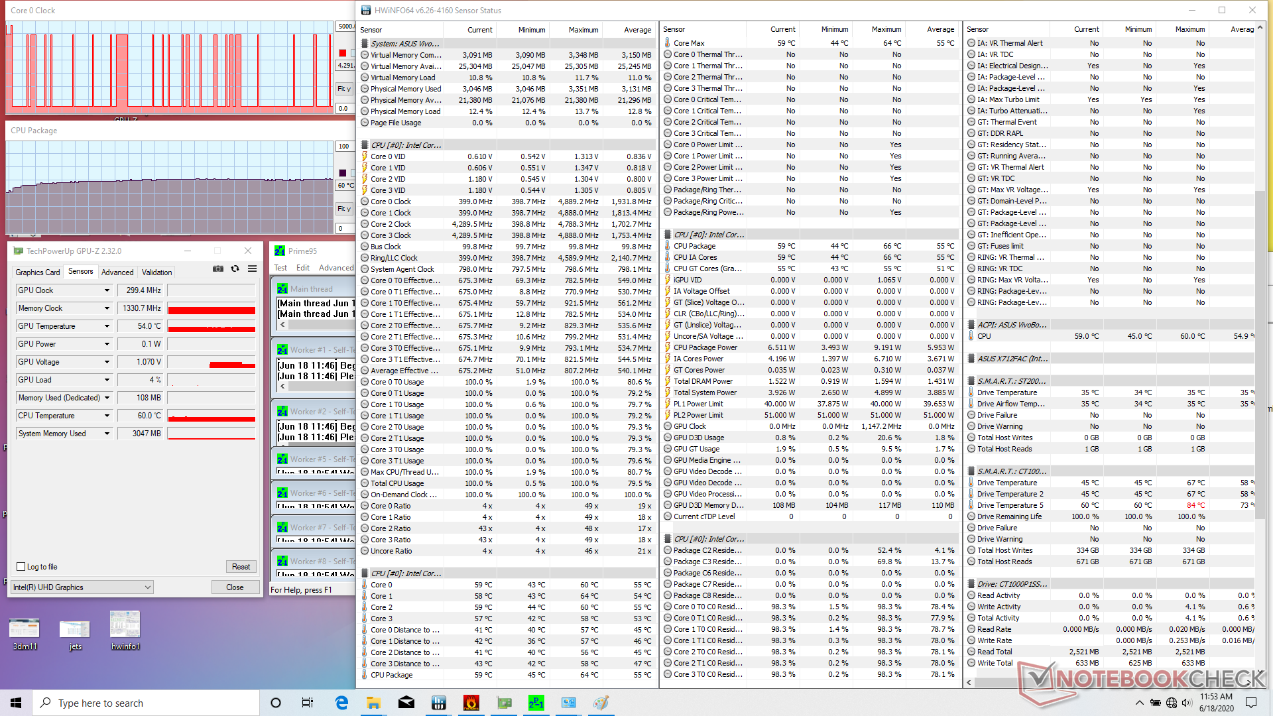Screen dimensions: 1273x716
Task: Click the Windows taskbar search box
Action: click(146, 703)
